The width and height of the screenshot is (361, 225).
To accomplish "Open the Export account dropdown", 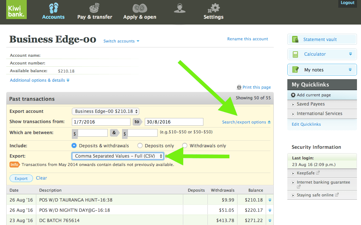I will click(x=106, y=111).
